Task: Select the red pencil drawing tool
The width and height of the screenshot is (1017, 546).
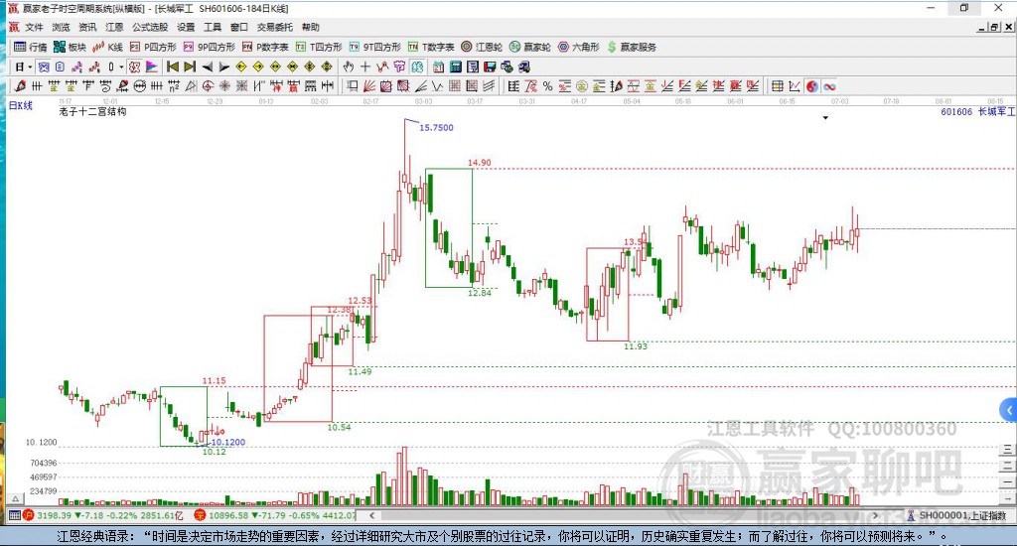Action: pos(20,86)
